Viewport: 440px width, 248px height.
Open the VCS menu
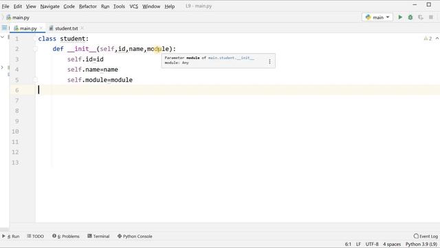[133, 6]
